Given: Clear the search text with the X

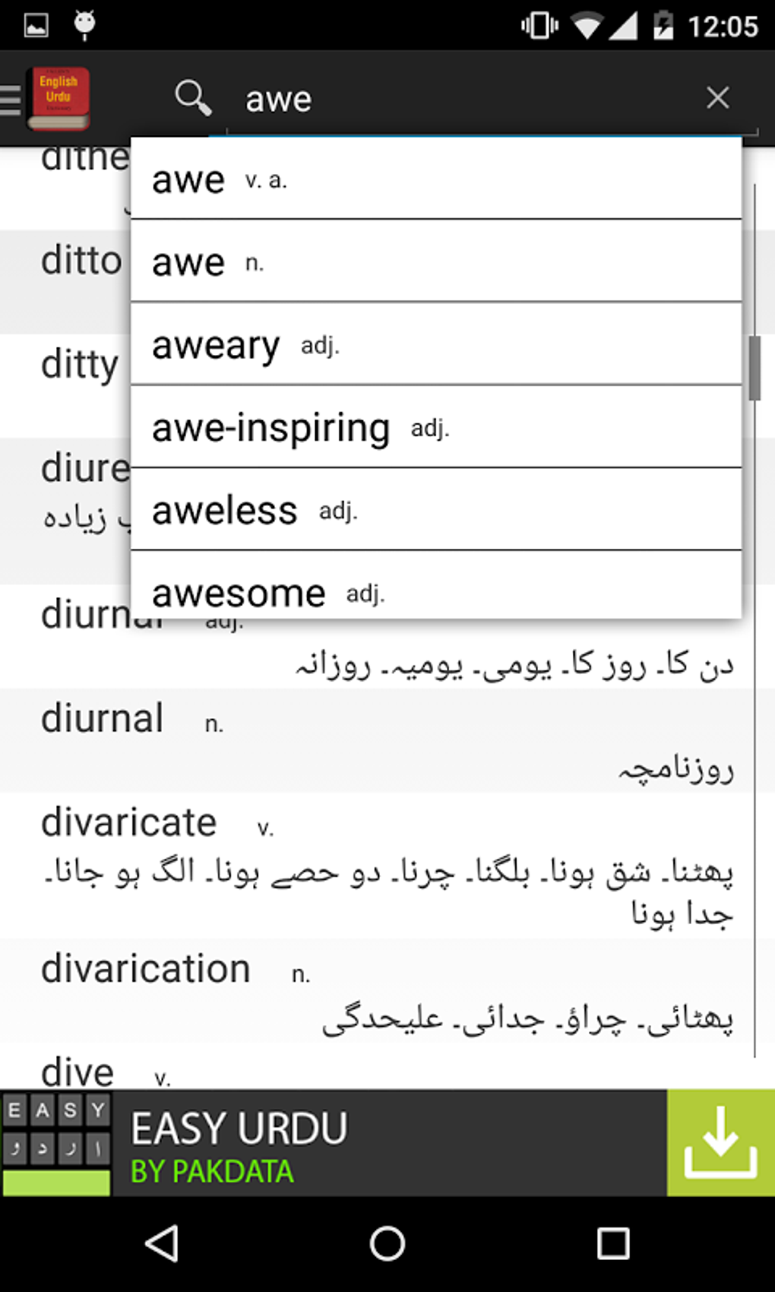Looking at the screenshot, I should [x=717, y=98].
